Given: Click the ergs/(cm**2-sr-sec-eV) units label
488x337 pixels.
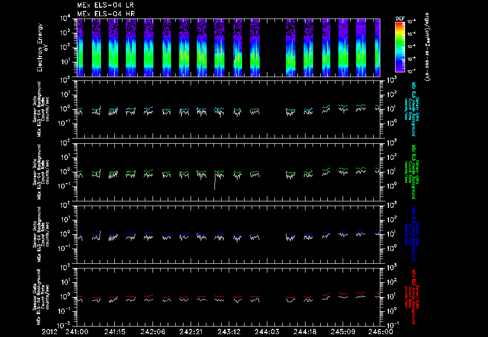Looking at the screenshot, I should 427,47.
